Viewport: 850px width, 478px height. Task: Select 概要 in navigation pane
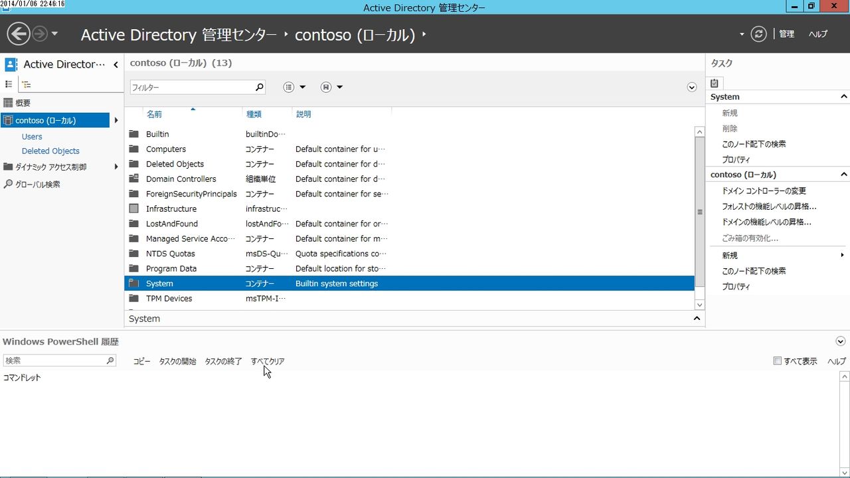click(23, 103)
